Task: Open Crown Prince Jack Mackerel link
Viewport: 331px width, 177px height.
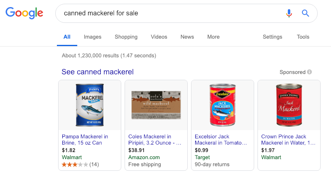Action: 288,140
